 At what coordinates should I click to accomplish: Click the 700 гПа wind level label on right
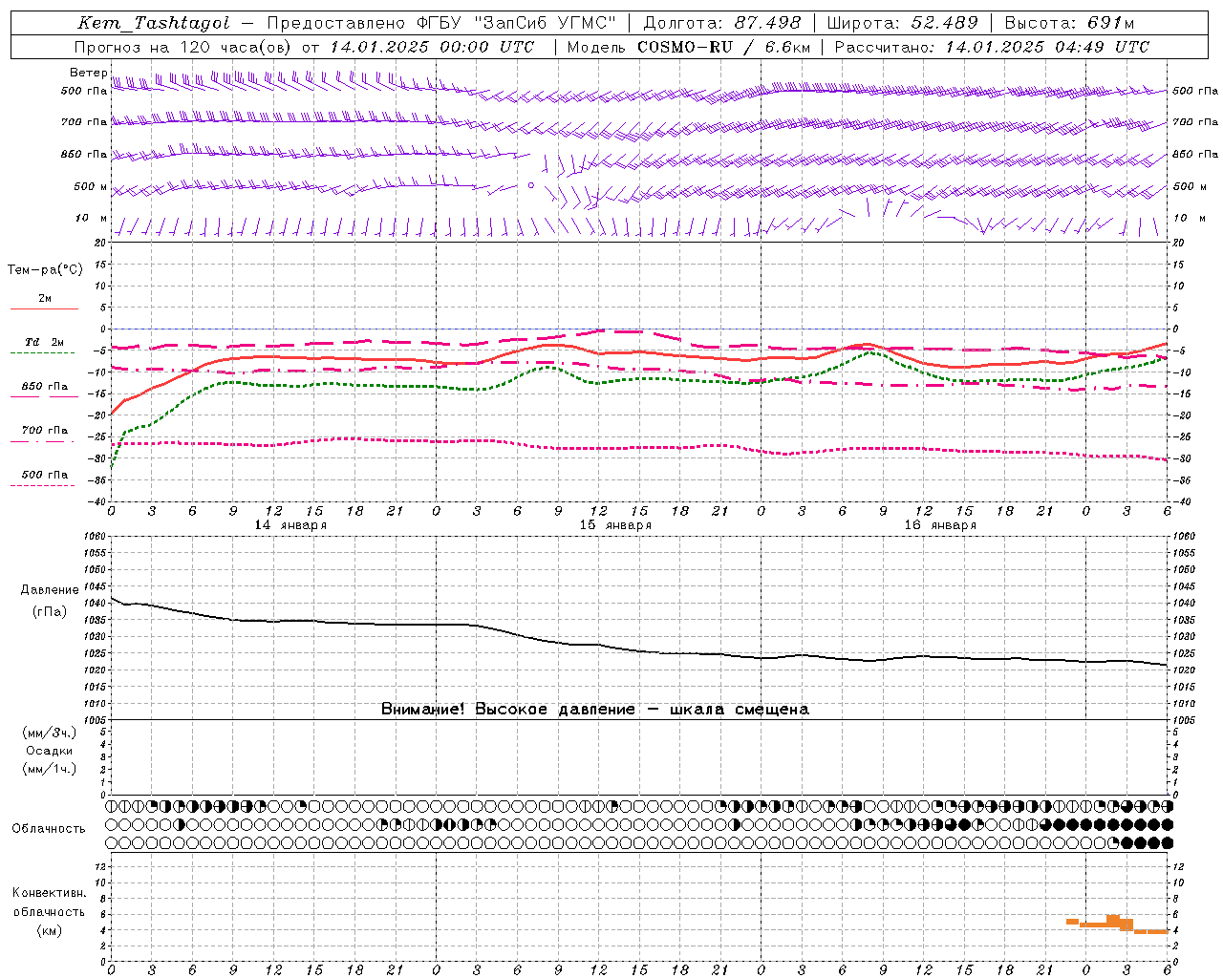coord(1195,122)
